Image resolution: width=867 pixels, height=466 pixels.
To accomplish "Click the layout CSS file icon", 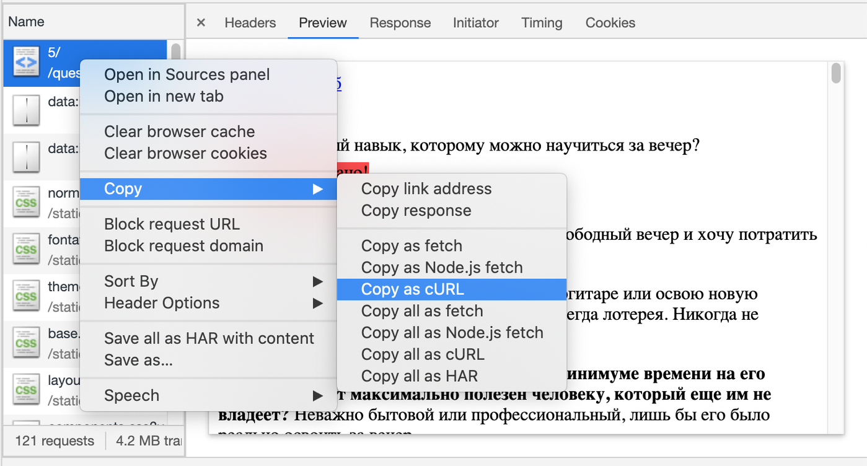I will 26,390.
